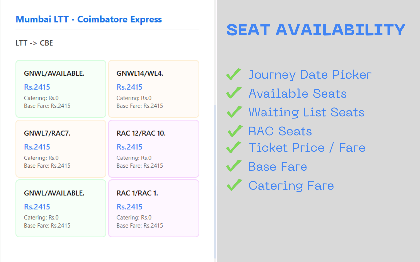420x262 pixels.
Task: Select the GNWL14/WL4 seat card
Action: (x=153, y=88)
